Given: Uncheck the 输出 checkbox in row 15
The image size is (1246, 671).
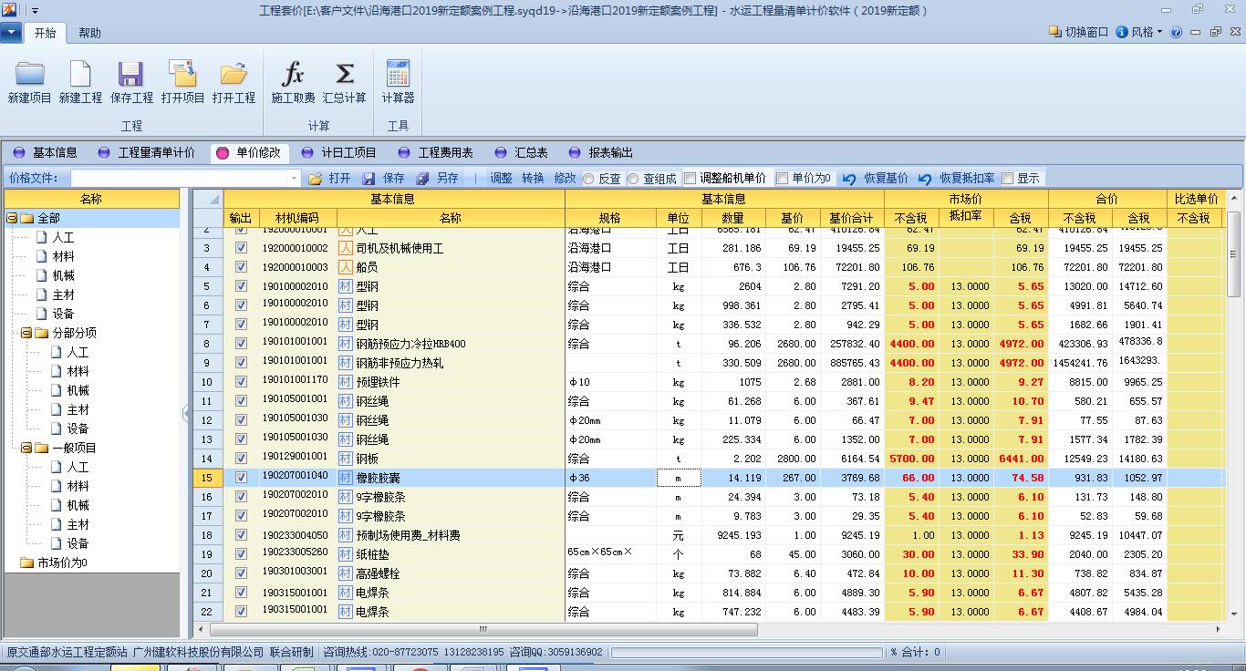Looking at the screenshot, I should [241, 478].
